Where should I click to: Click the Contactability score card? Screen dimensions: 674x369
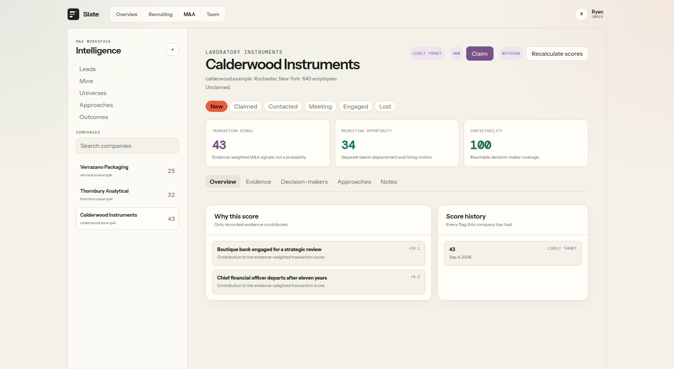tap(526, 143)
